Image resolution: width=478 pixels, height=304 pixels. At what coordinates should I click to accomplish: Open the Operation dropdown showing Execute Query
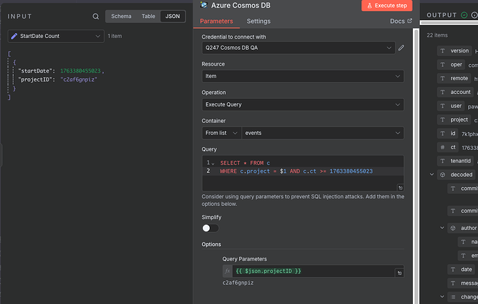click(303, 105)
